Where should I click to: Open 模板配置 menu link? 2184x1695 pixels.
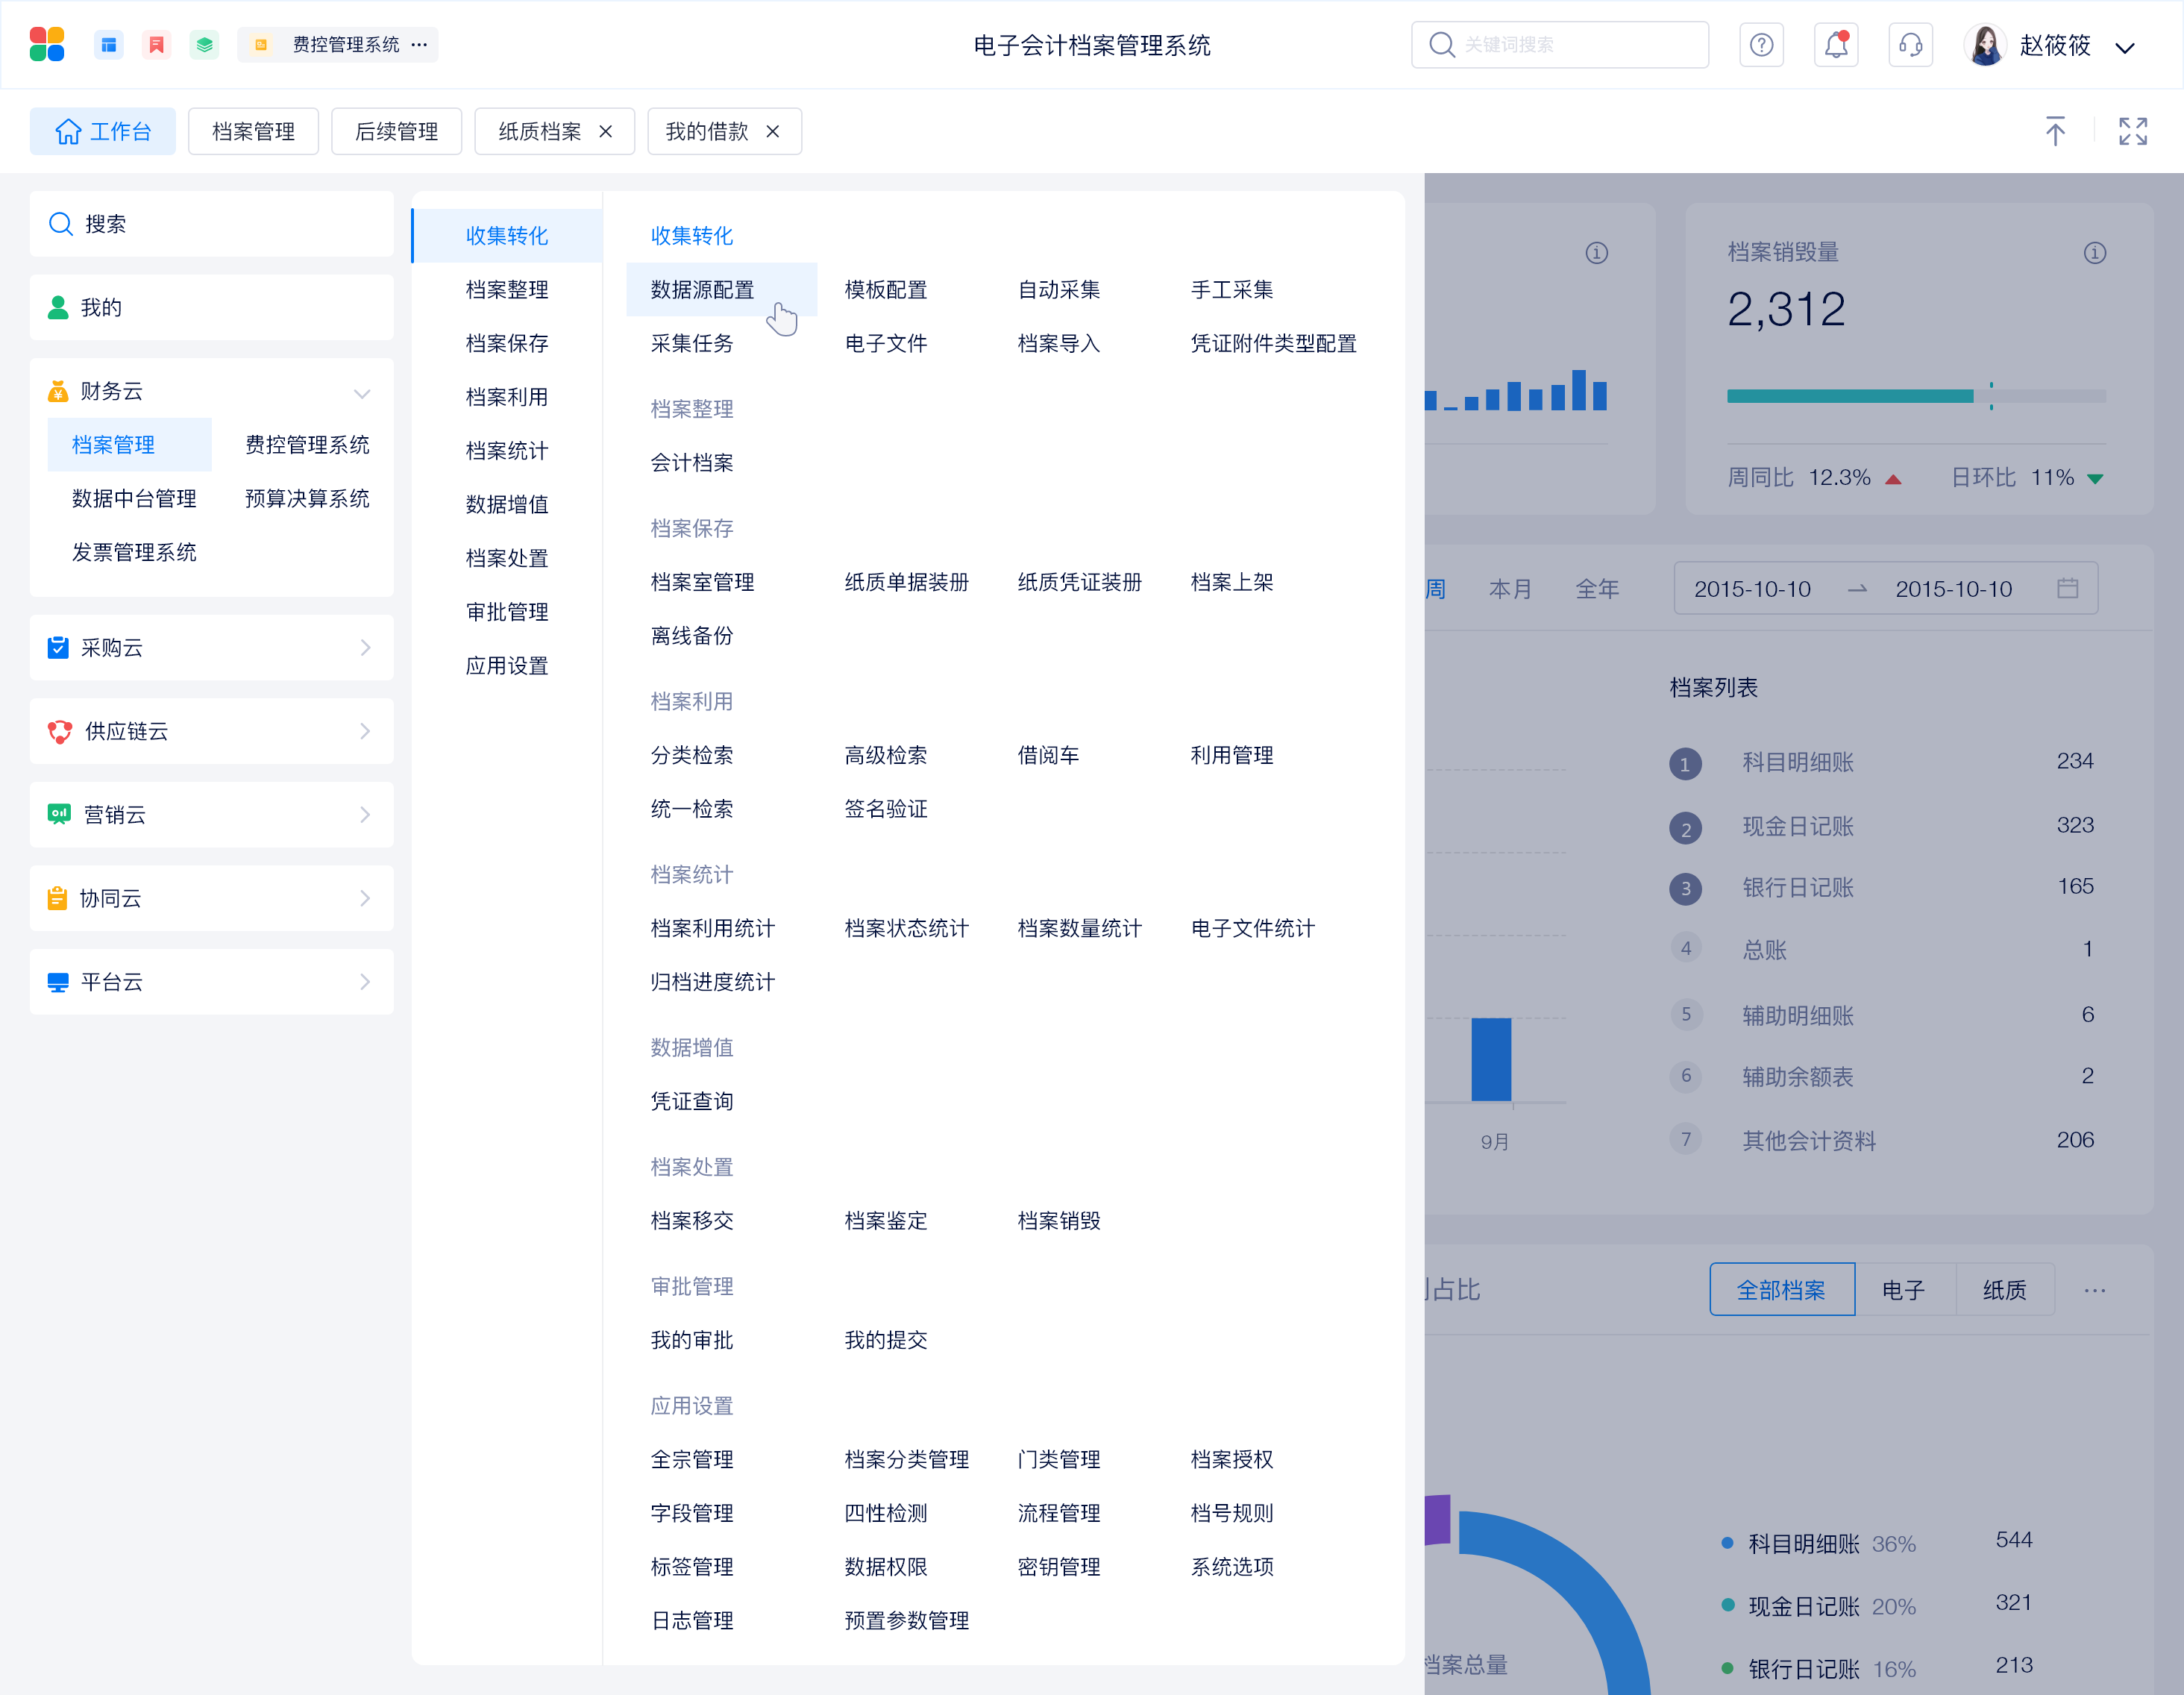(886, 290)
